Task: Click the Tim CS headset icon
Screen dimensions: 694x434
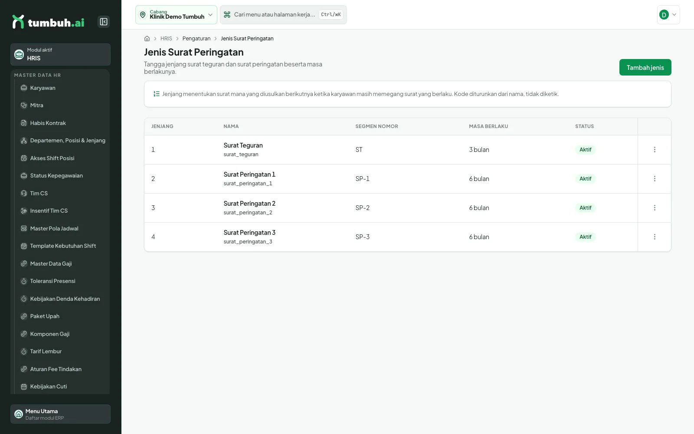Action: (x=24, y=193)
